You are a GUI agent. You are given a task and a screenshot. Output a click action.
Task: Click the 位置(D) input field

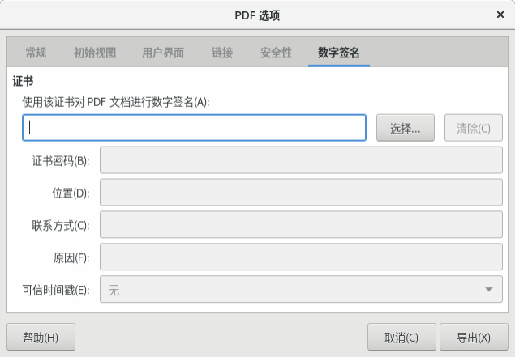pos(301,192)
